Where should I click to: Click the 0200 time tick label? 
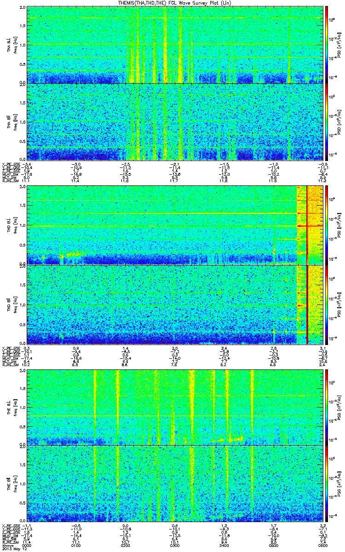coord(125,545)
